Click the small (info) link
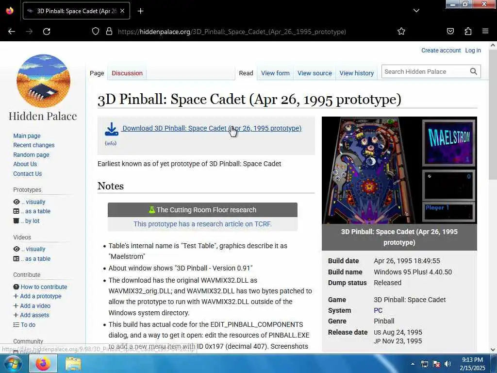The height and width of the screenshot is (373, 497). coord(111,143)
